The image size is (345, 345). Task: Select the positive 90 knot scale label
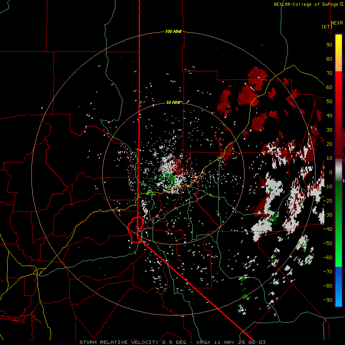tap(329, 45)
